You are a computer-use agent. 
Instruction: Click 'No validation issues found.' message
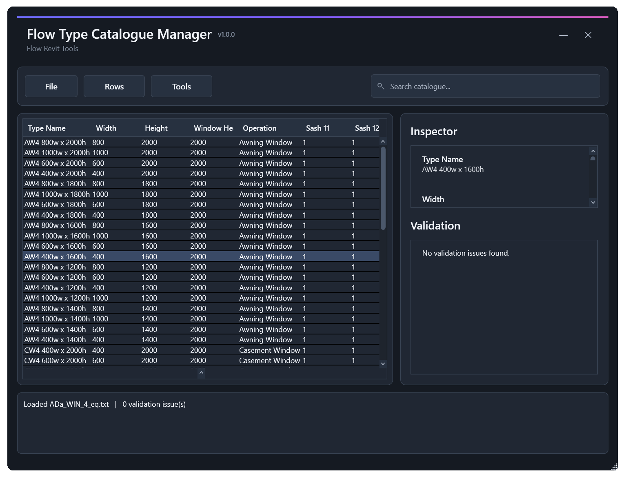tap(466, 253)
